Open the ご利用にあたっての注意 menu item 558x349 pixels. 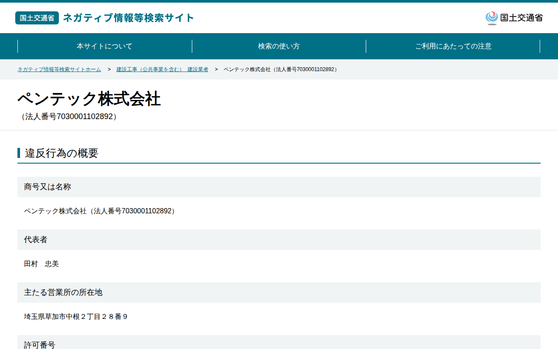[x=453, y=46]
